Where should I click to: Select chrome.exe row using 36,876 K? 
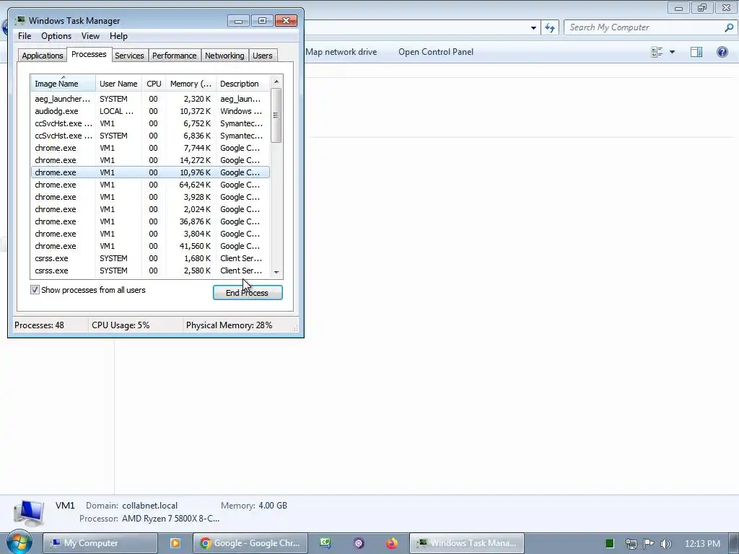click(150, 221)
